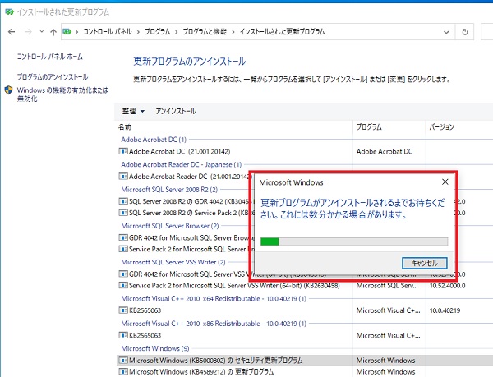Viewport: 493px width, 377px height.
Task: Click the address bar control panel icon
Action: point(67,32)
